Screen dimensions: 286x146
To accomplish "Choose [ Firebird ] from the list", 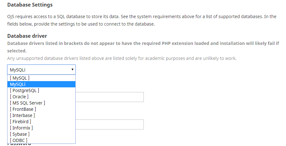I will click(x=21, y=122).
